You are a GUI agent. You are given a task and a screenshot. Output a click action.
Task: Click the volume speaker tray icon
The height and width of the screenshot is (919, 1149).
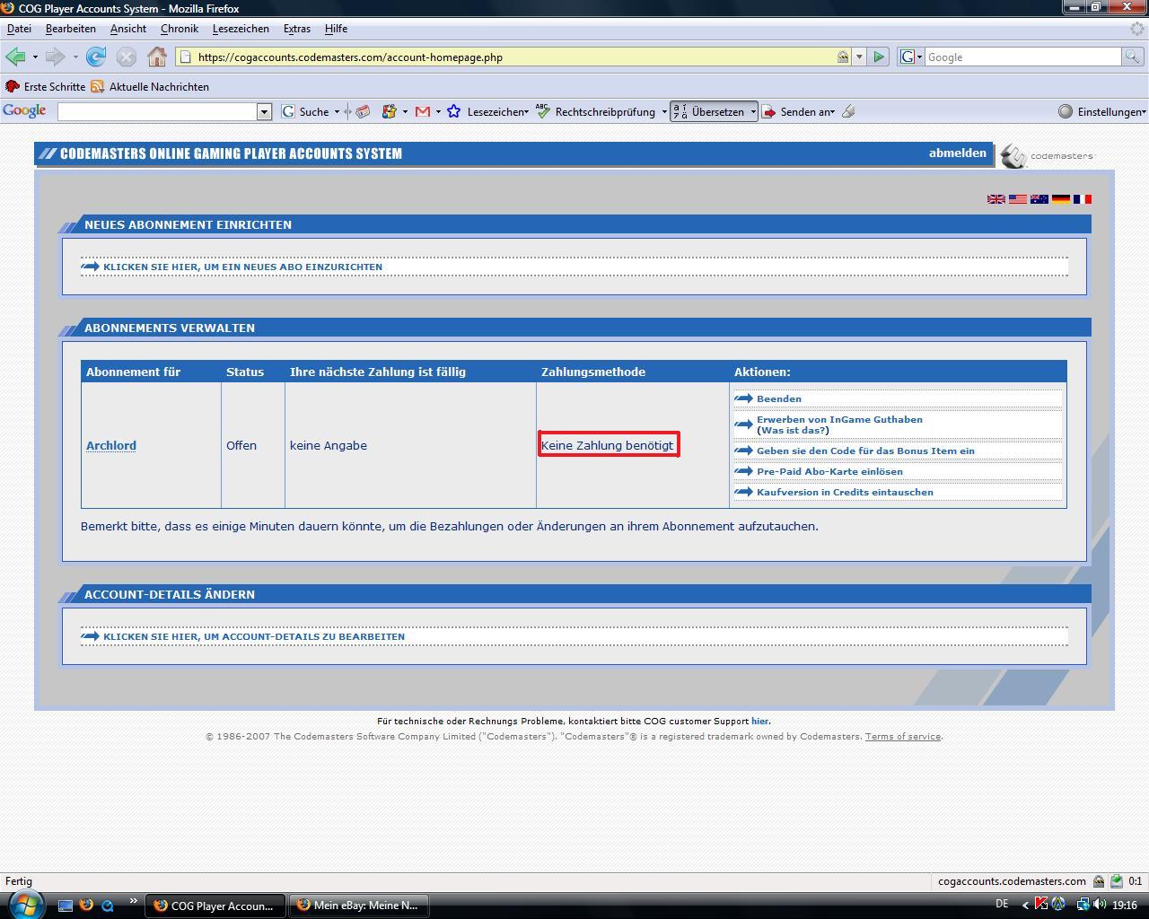click(1101, 905)
